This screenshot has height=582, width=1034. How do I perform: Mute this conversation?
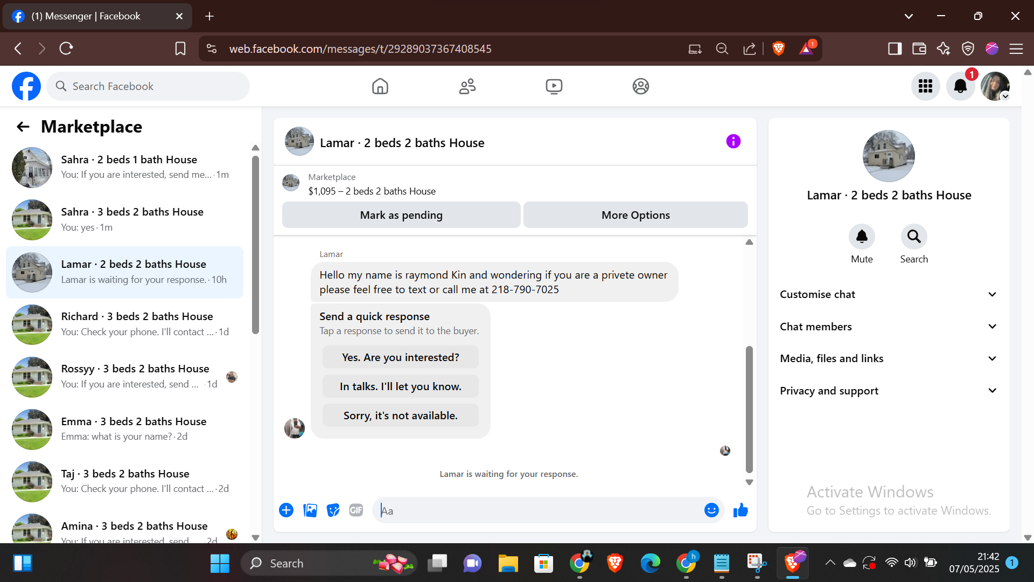(862, 237)
